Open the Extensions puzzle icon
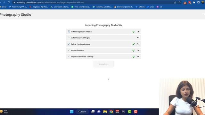The height and width of the screenshot is (115, 205). pyautogui.click(x=194, y=3)
